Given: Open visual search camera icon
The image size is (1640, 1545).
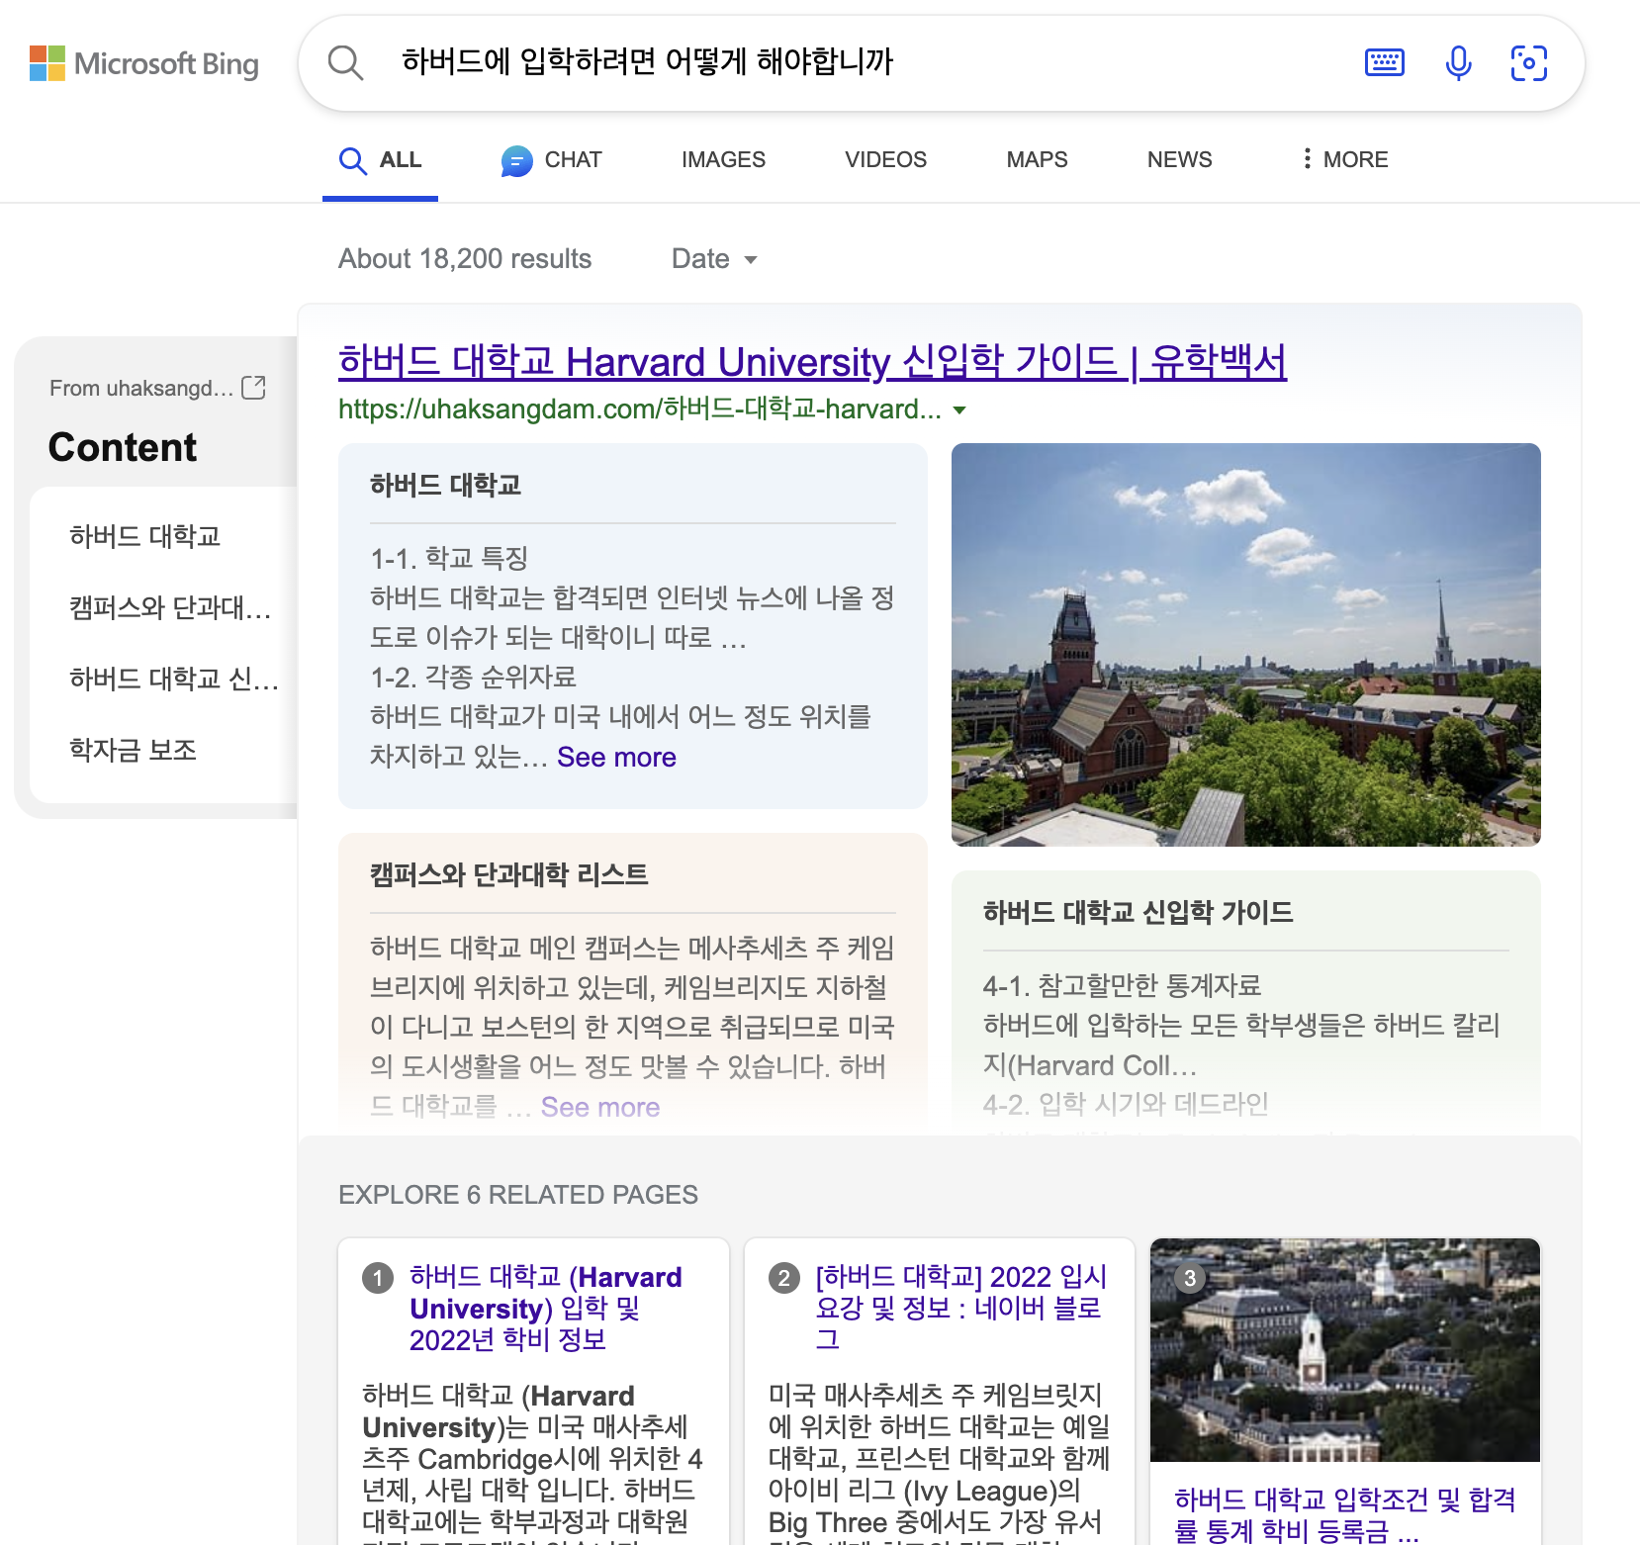Looking at the screenshot, I should click(x=1529, y=63).
